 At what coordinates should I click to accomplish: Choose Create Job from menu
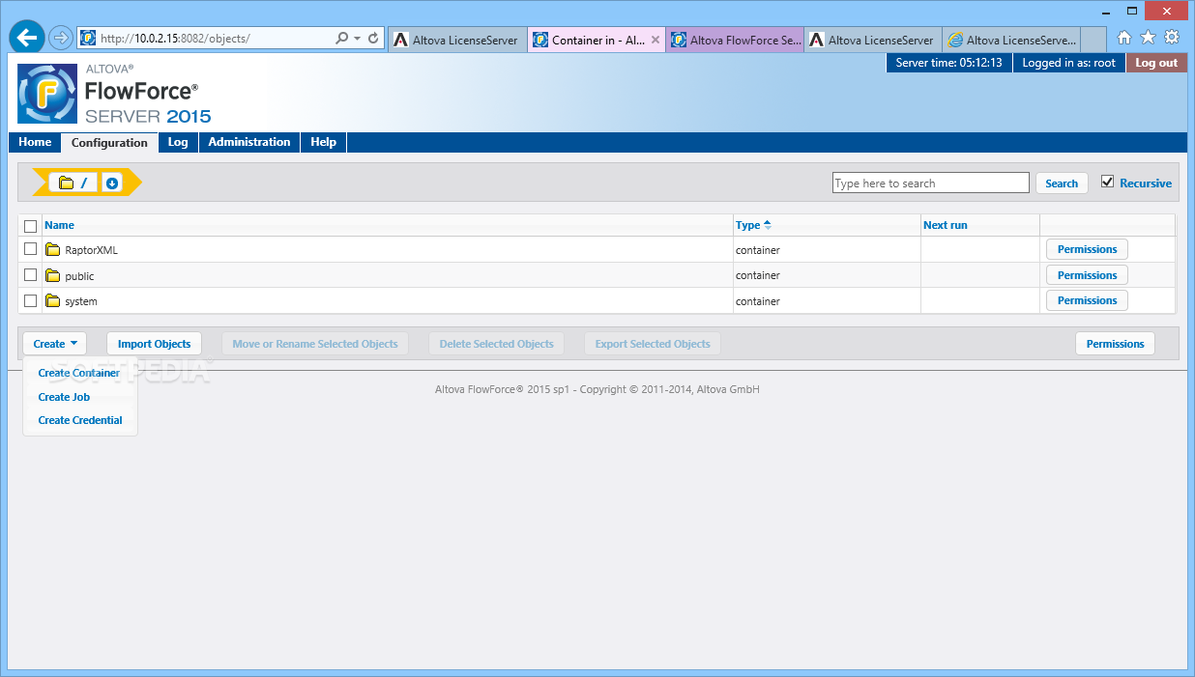point(64,397)
